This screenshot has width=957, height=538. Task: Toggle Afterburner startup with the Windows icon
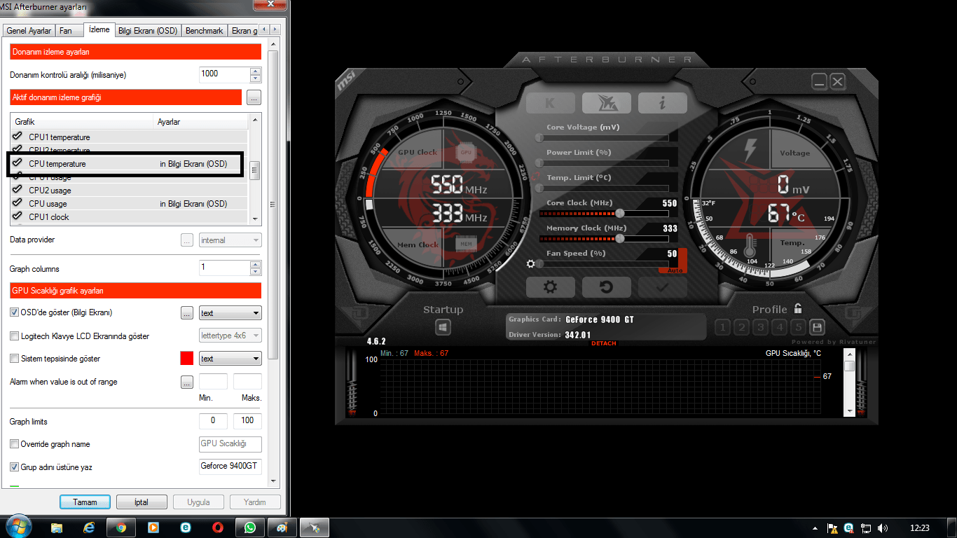pos(443,327)
